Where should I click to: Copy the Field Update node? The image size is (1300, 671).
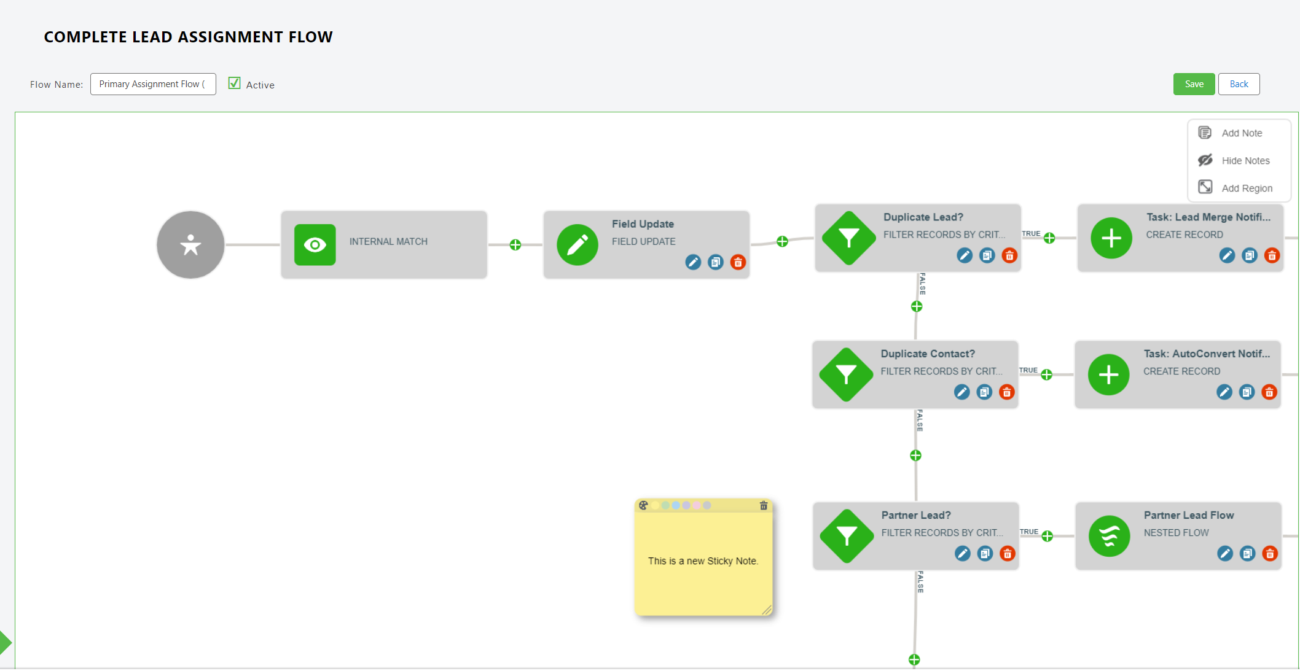[x=716, y=262]
